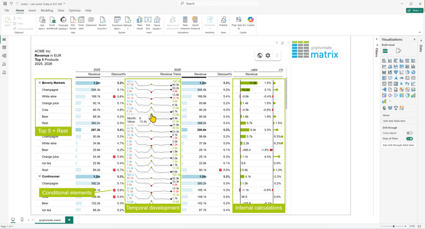Open the OneLake catalog
425x229 pixels.
(63, 23)
